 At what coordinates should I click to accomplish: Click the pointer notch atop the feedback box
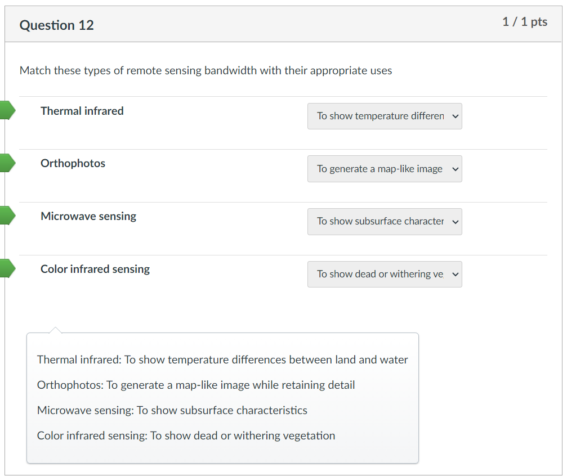tap(55, 330)
